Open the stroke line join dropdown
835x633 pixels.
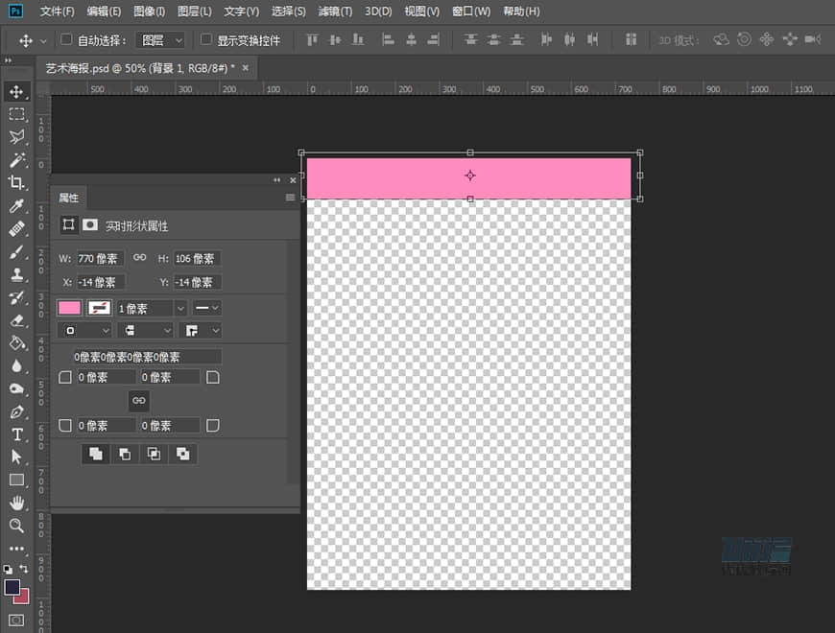click(x=200, y=330)
